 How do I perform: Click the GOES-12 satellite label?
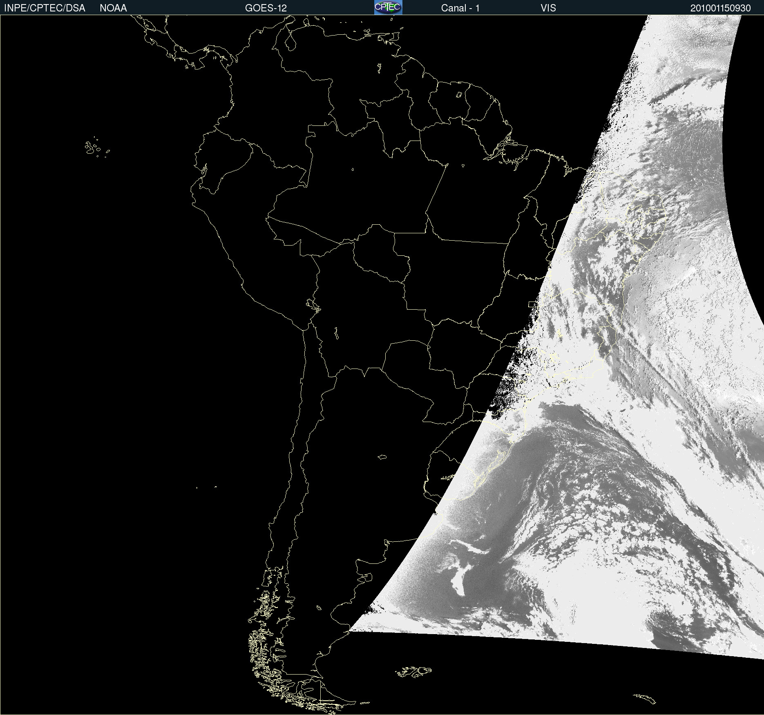tap(266, 8)
